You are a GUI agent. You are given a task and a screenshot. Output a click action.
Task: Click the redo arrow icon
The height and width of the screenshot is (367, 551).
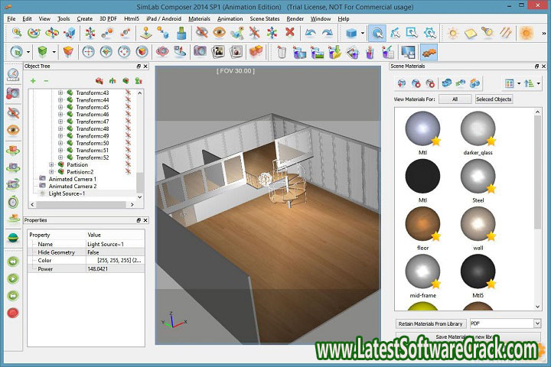pyautogui.click(x=328, y=33)
